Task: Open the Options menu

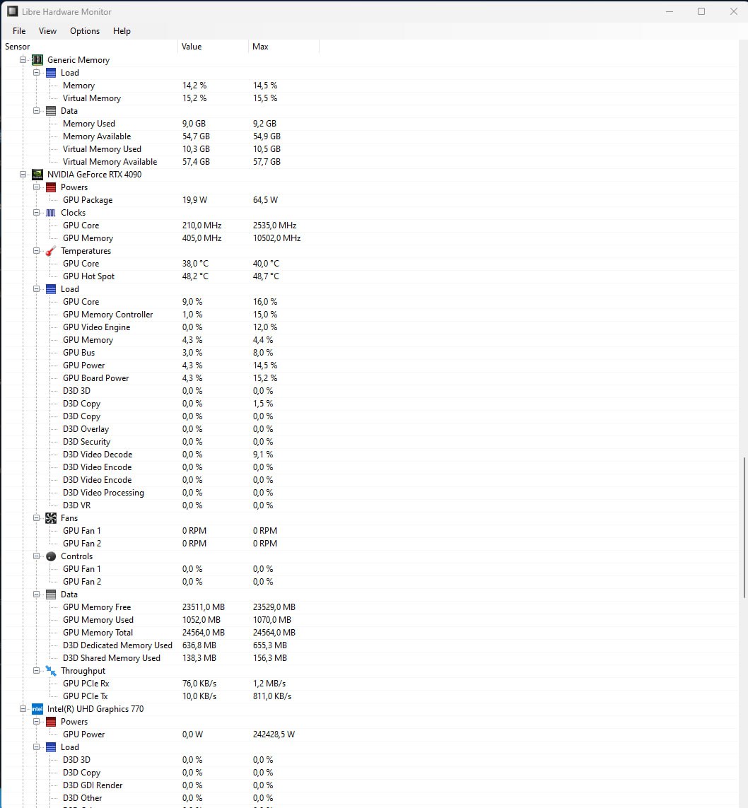Action: tap(85, 31)
